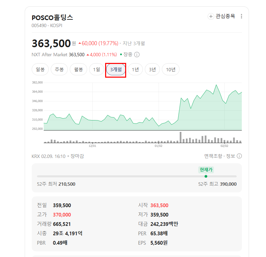The image size is (266, 257).
Task: Click the current price 363,500
Action: click(x=51, y=44)
